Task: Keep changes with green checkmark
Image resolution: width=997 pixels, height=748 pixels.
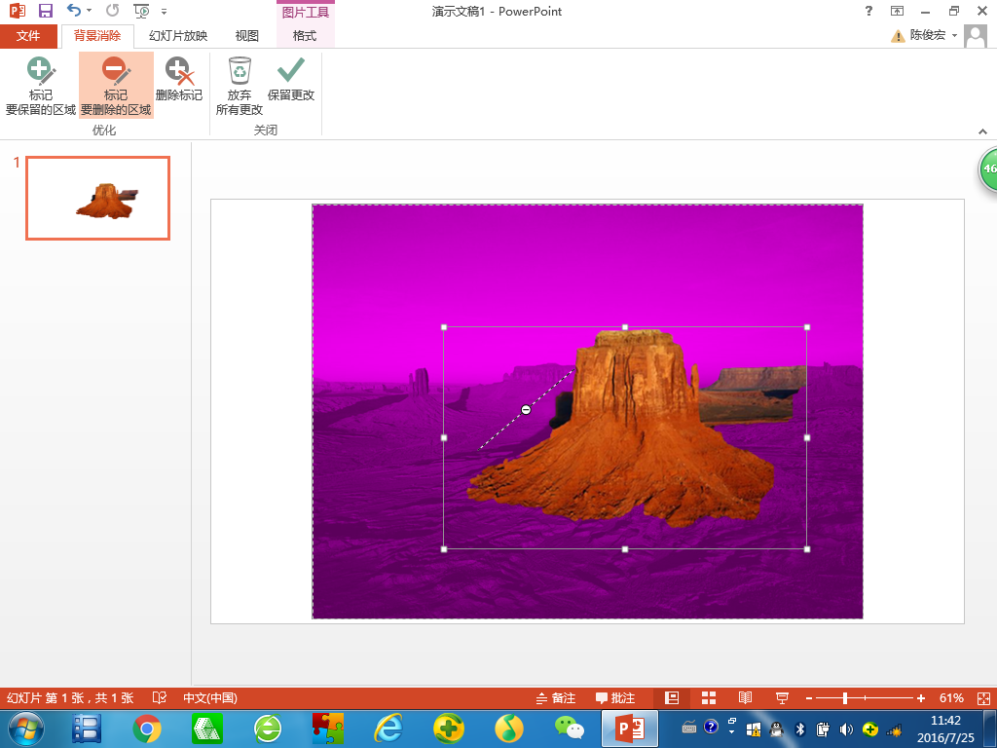Action: tap(290, 80)
